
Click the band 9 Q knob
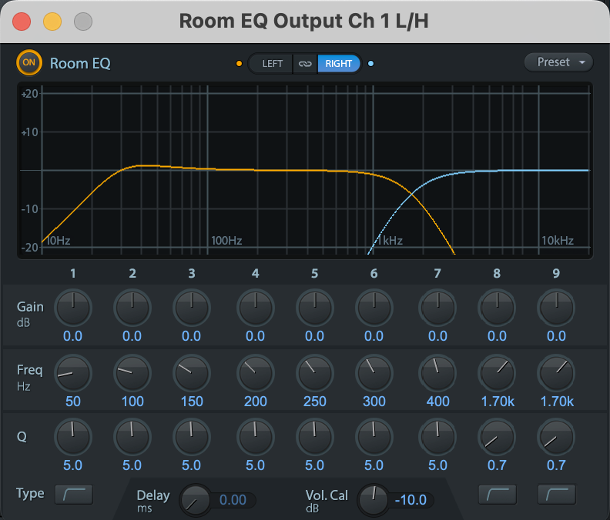(x=556, y=438)
